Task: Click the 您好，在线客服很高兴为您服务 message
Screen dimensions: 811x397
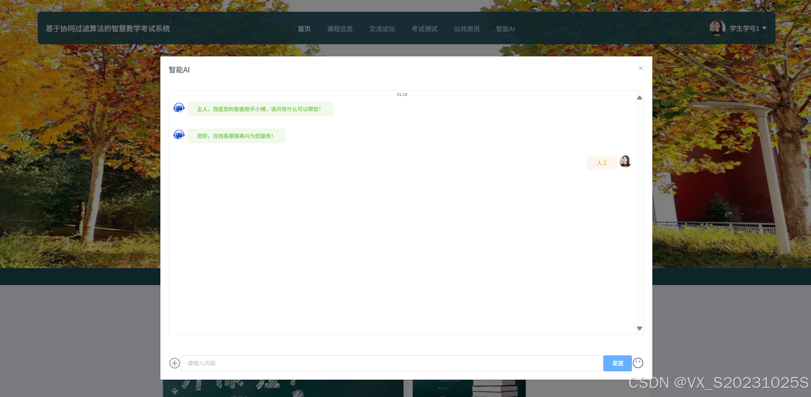Action: [x=237, y=136]
